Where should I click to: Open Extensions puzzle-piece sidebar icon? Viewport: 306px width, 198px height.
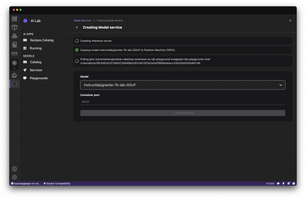pyautogui.click(x=14, y=76)
